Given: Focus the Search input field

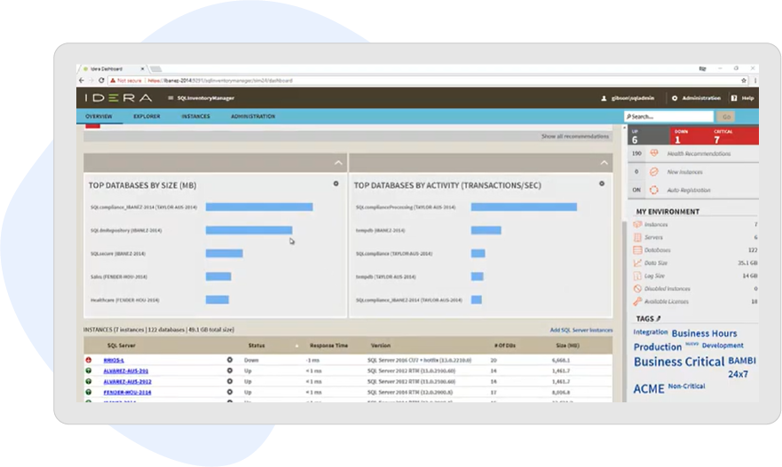Looking at the screenshot, I should pos(668,116).
